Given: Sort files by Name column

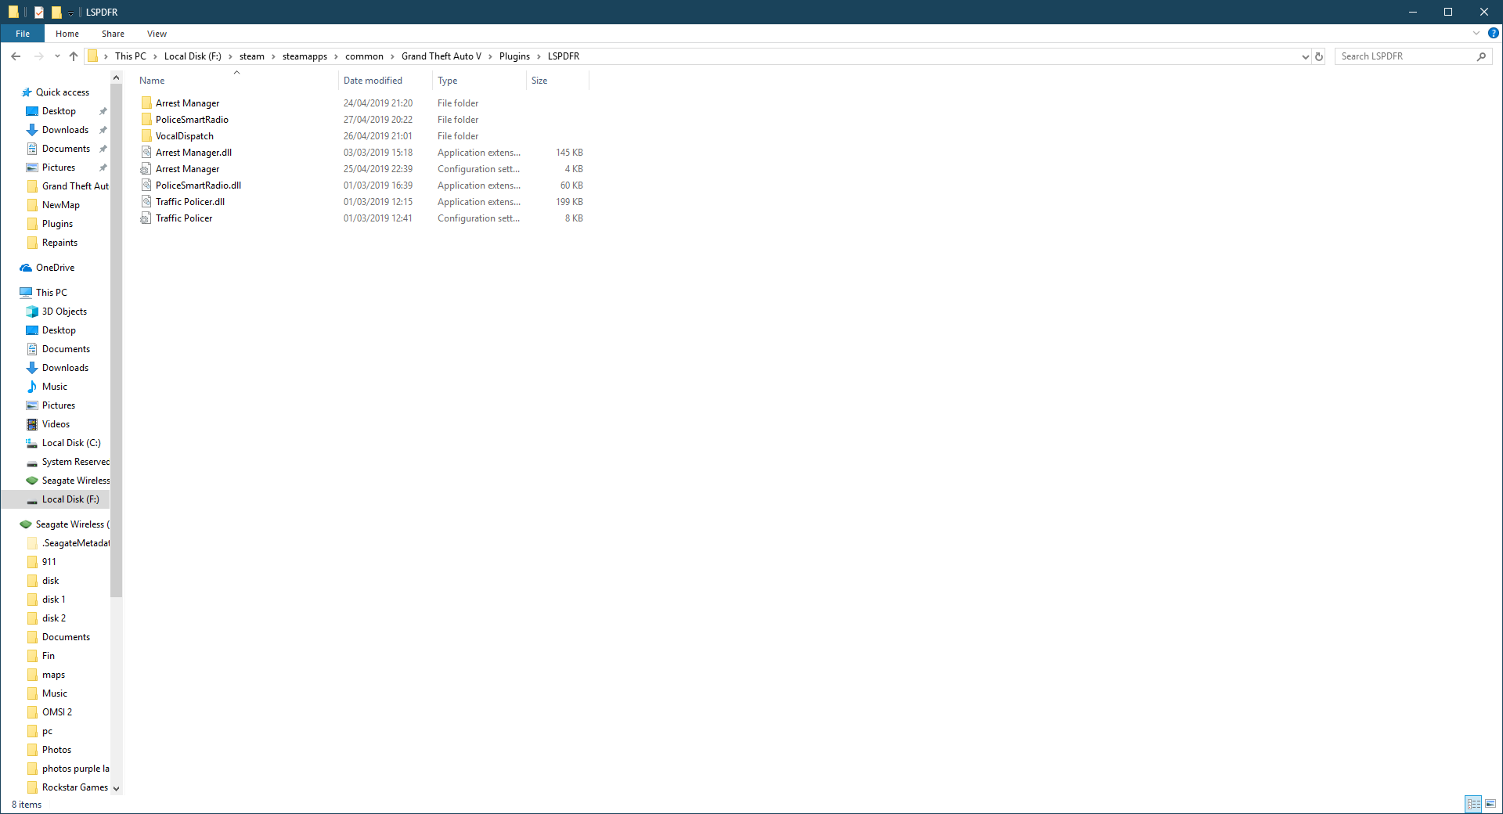Looking at the screenshot, I should pyautogui.click(x=237, y=81).
